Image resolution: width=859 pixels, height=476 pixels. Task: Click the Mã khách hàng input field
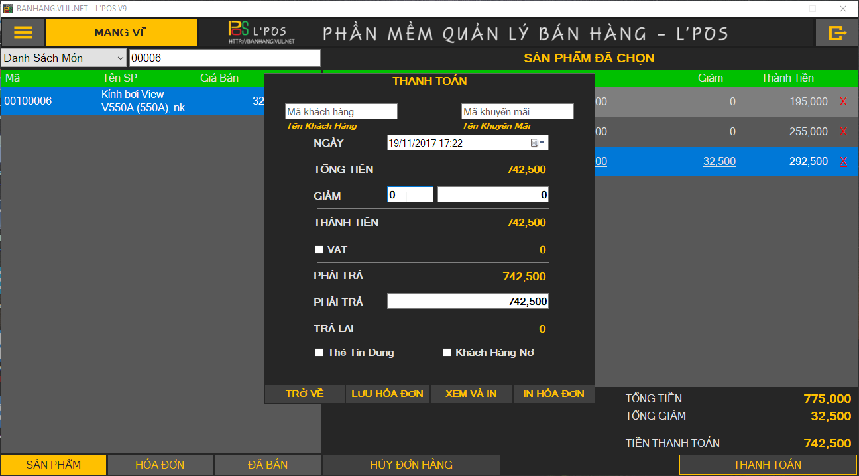(341, 112)
